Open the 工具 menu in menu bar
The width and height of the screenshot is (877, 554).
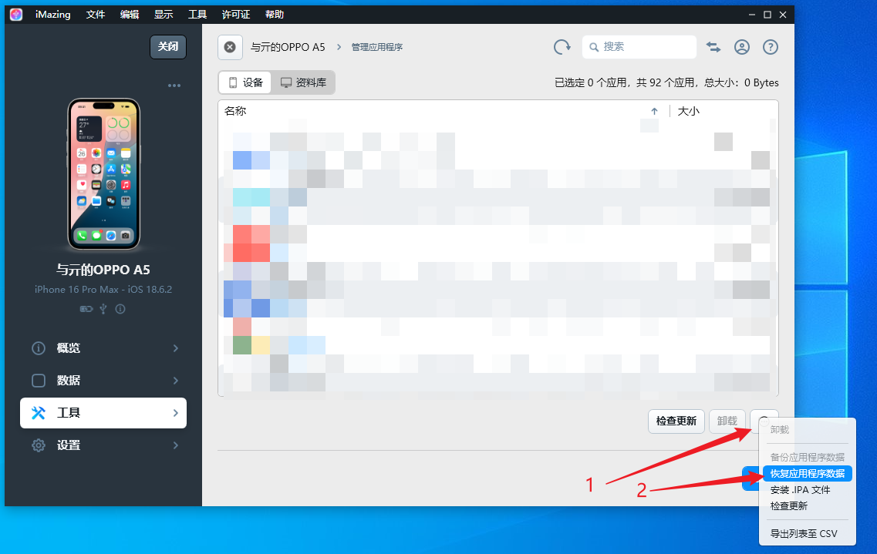pos(197,15)
